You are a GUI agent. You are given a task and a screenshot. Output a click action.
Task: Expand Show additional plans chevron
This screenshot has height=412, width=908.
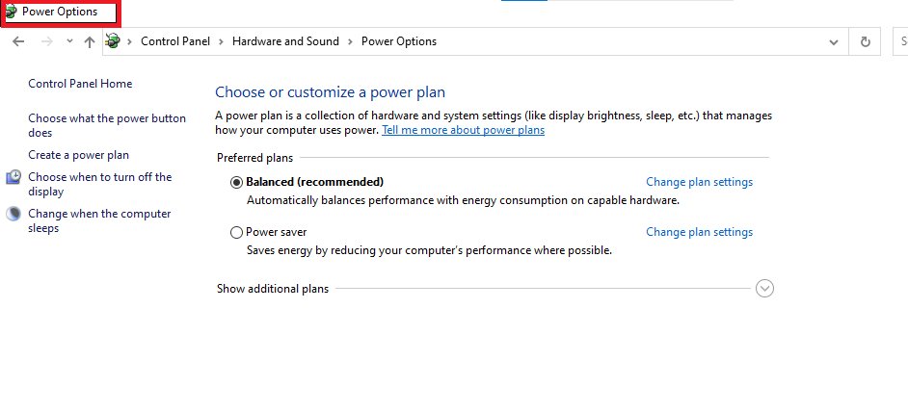coord(764,288)
